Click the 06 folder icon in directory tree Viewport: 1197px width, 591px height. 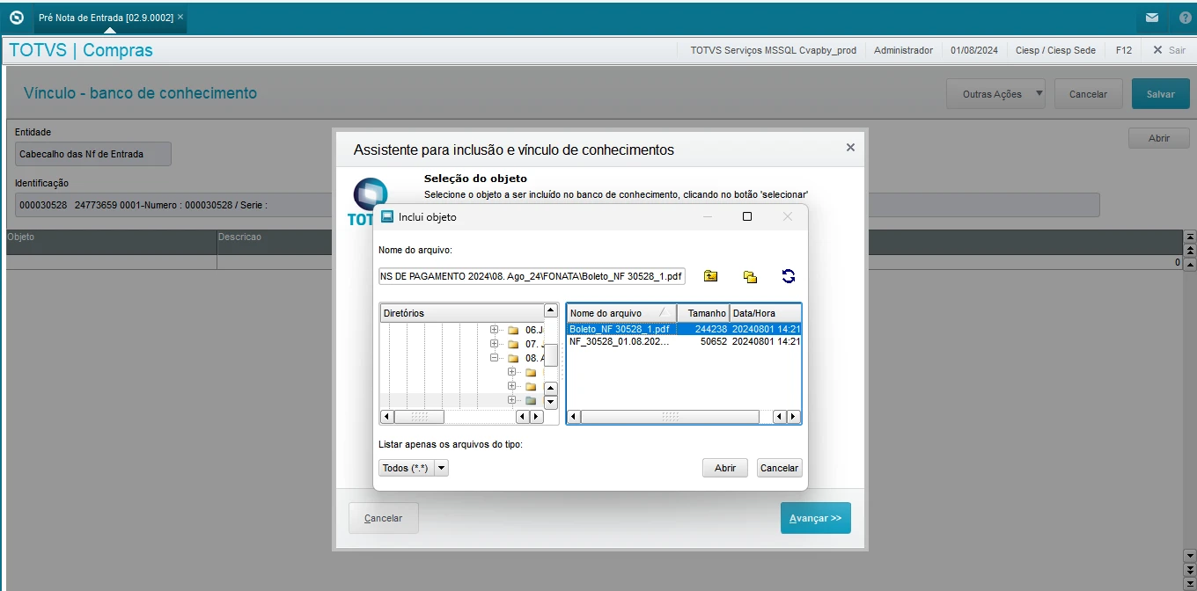click(x=513, y=330)
